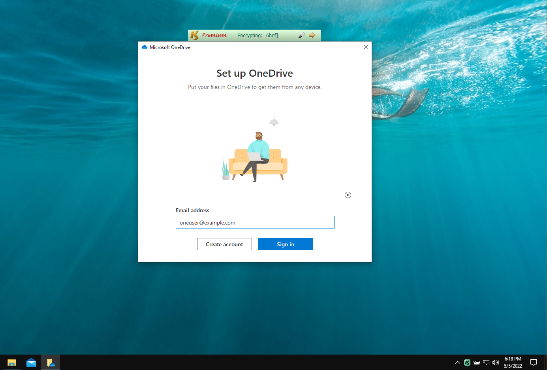Click the Email address input field
Viewport: 547px width, 370px height.
[255, 222]
